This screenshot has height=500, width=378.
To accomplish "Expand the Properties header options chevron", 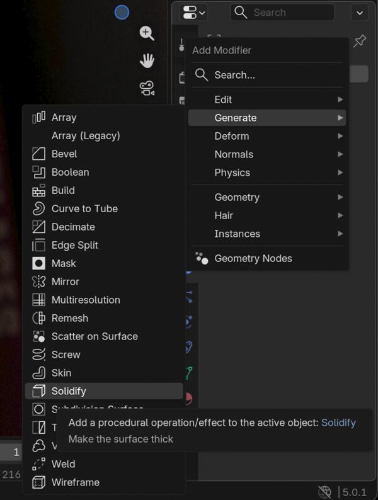I will pyautogui.click(x=360, y=12).
